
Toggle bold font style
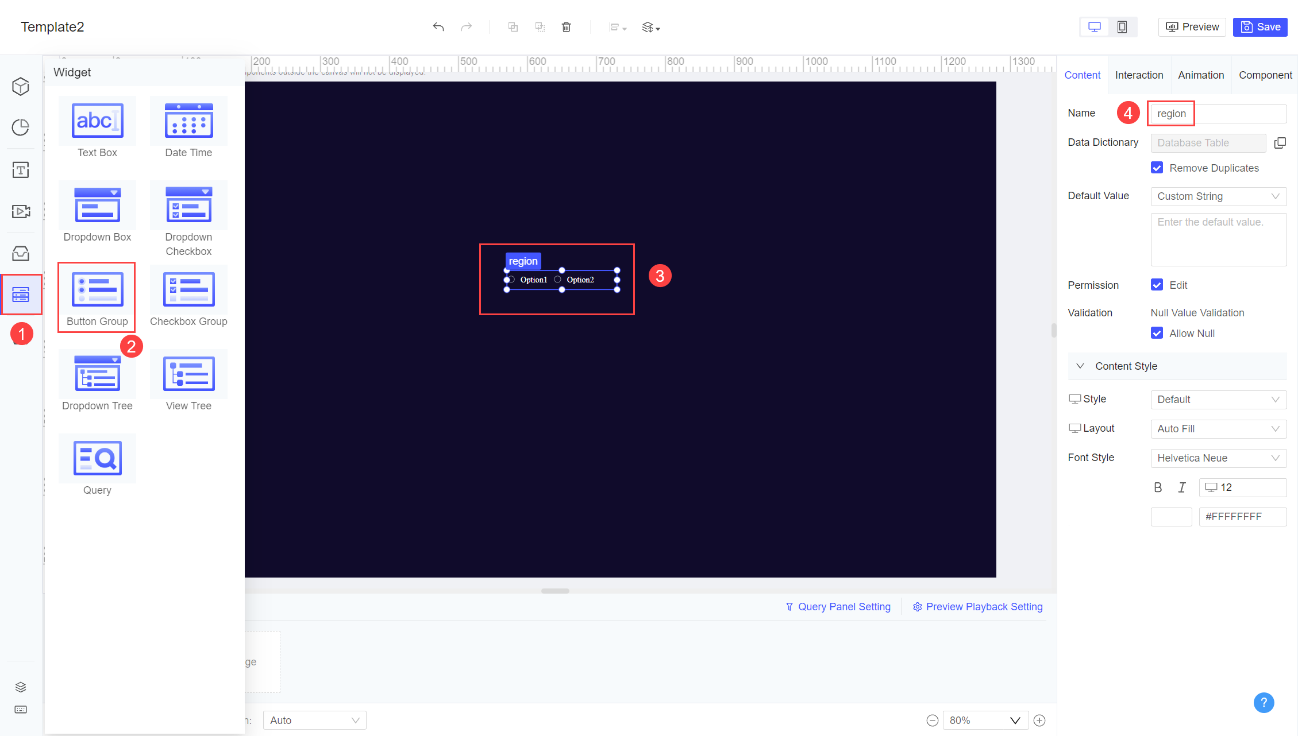(x=1158, y=487)
